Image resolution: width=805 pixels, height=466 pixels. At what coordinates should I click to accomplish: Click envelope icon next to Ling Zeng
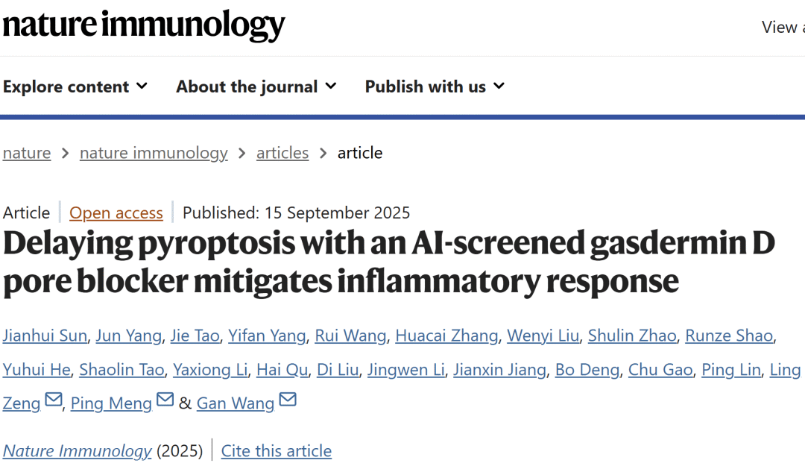[54, 400]
